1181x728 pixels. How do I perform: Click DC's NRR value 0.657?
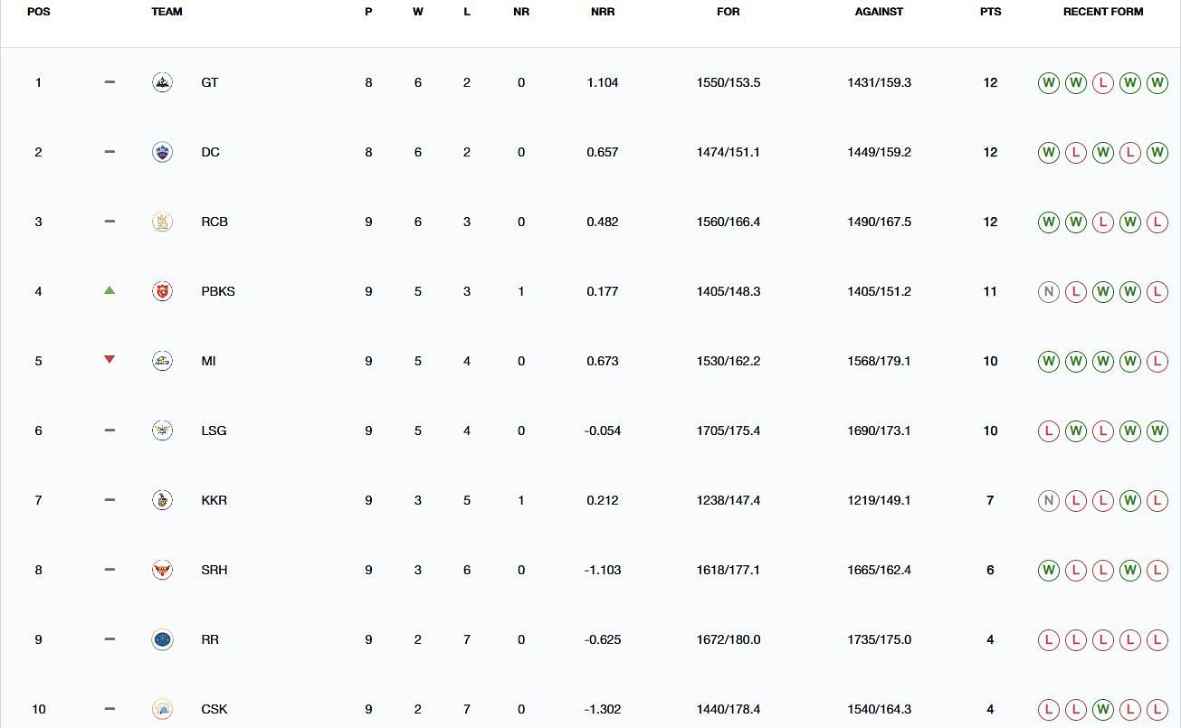[x=602, y=152]
